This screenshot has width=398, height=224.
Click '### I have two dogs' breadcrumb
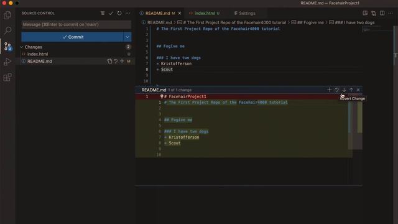(354, 22)
